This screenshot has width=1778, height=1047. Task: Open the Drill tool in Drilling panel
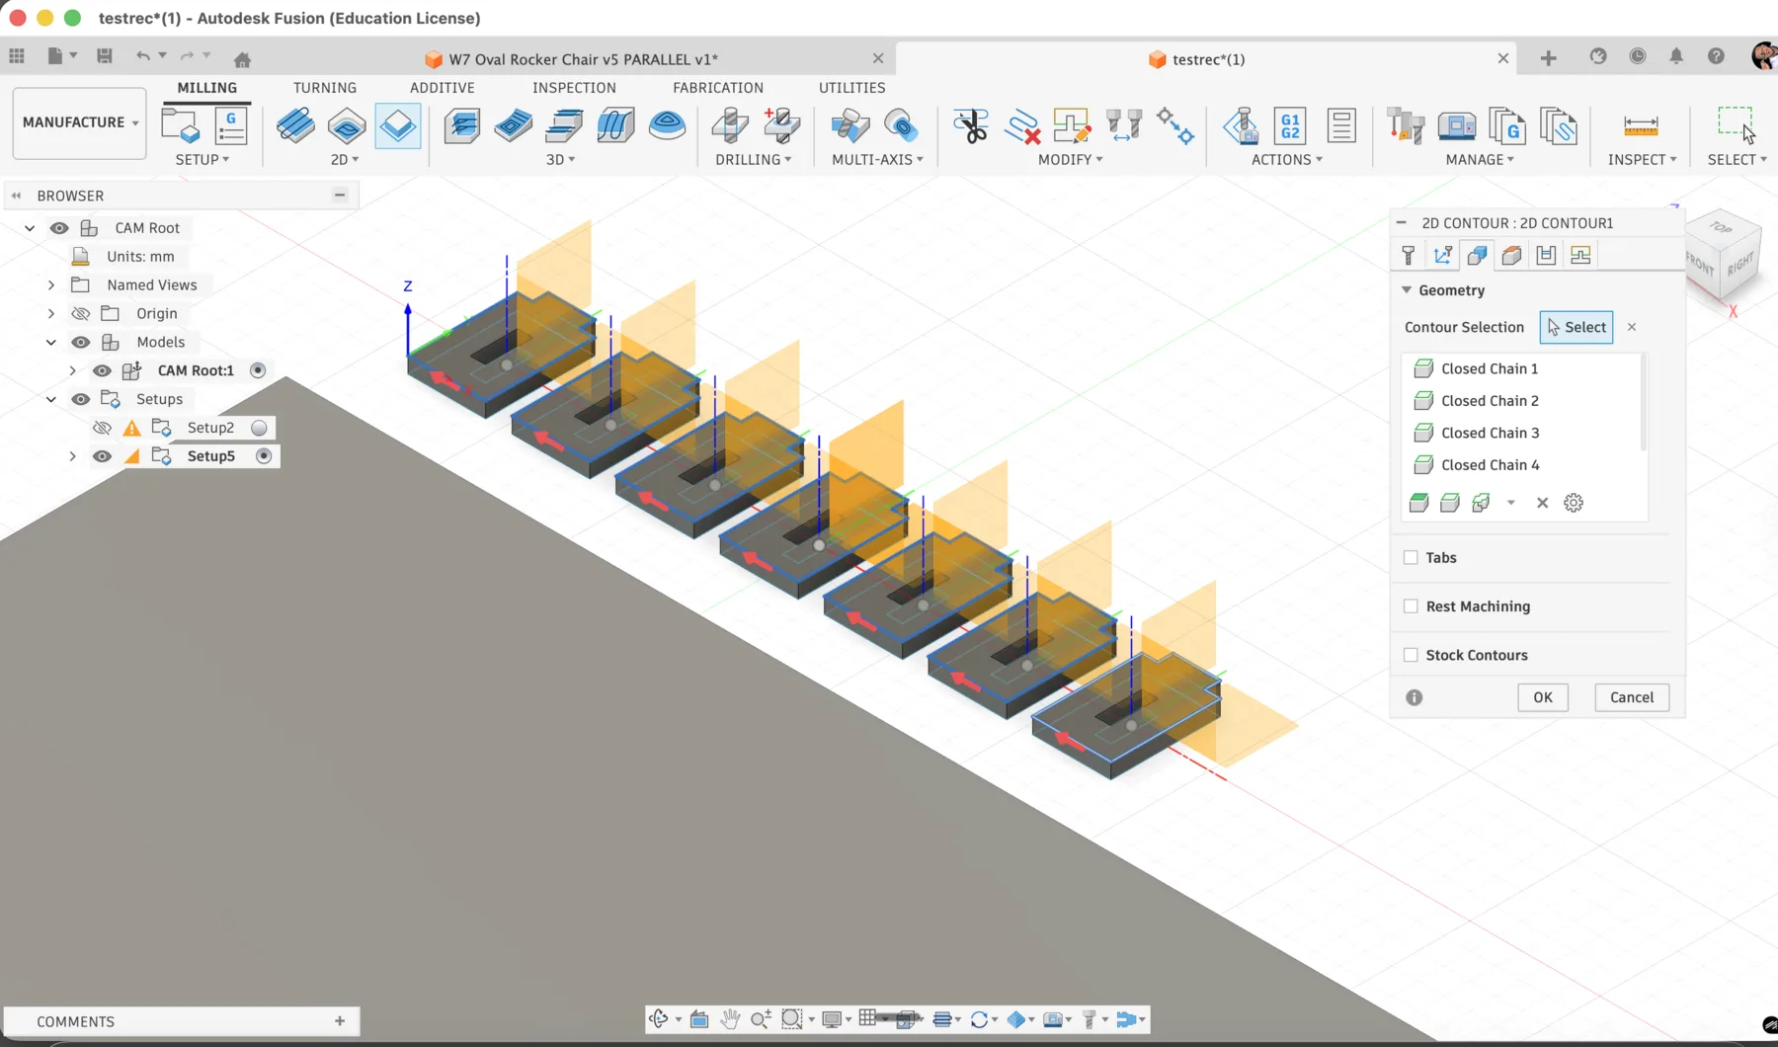(729, 125)
